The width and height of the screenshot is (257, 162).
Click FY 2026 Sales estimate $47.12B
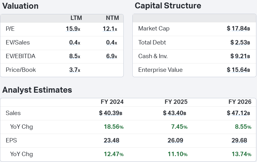[239, 113]
